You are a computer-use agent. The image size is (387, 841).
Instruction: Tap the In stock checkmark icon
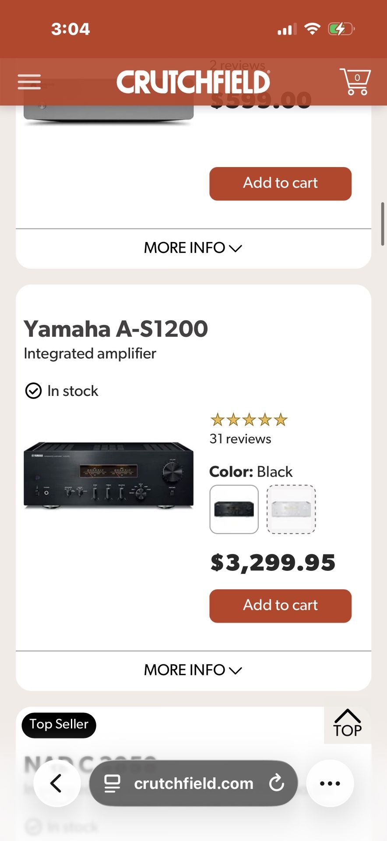(33, 390)
